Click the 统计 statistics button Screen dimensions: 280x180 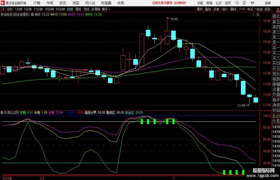[225, 9]
